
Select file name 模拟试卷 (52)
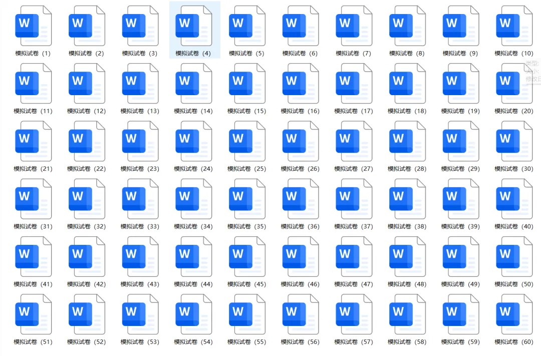coord(86,342)
